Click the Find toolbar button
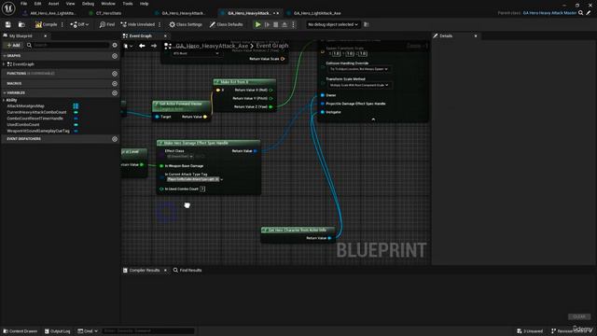 pyautogui.click(x=107, y=24)
